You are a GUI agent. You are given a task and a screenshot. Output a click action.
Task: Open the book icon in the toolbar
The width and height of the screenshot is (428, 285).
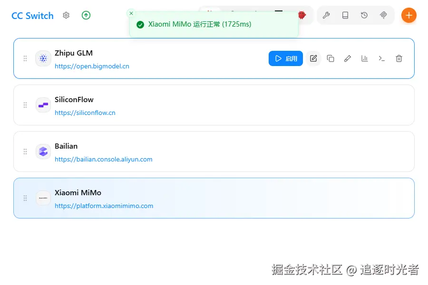coord(345,15)
